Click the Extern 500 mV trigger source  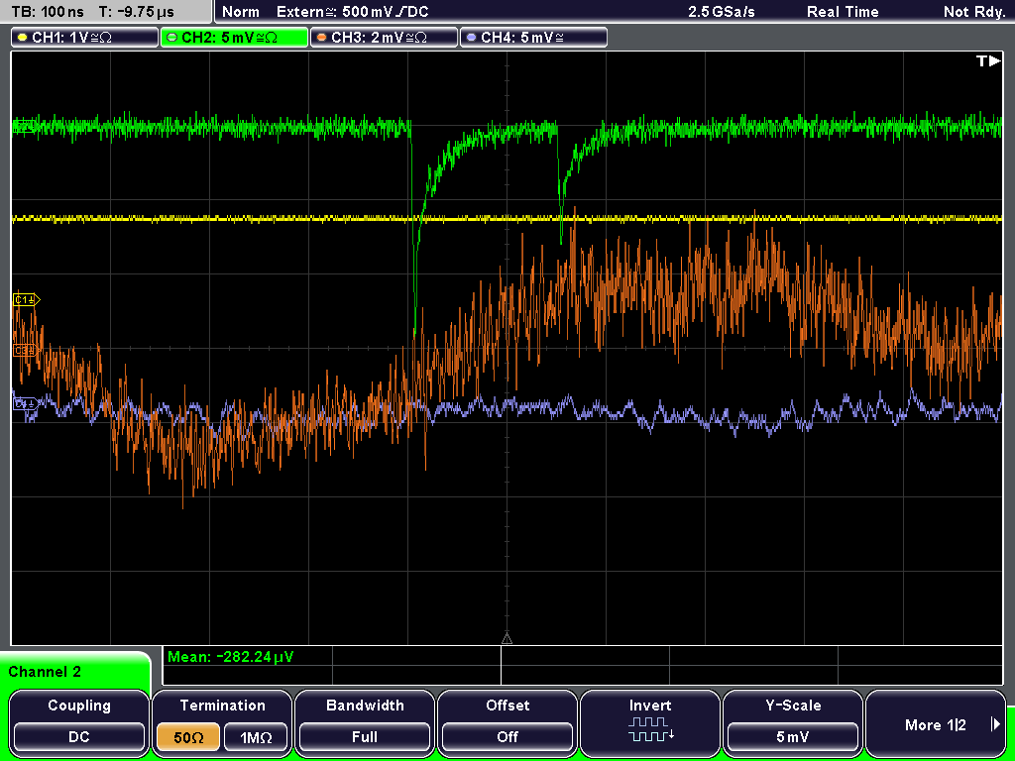tap(352, 12)
